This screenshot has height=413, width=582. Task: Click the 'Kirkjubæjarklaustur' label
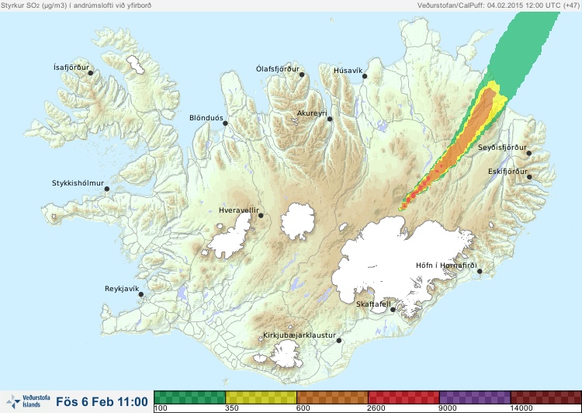coord(300,335)
